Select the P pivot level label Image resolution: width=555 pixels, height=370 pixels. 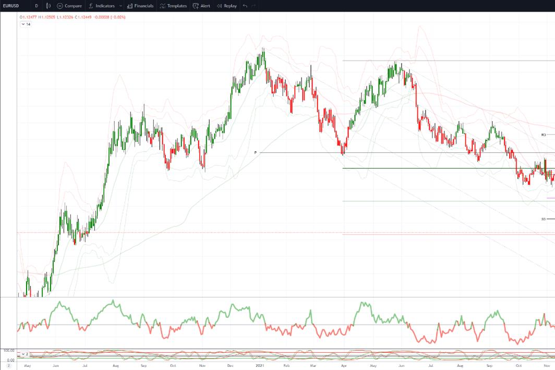pyautogui.click(x=256, y=152)
